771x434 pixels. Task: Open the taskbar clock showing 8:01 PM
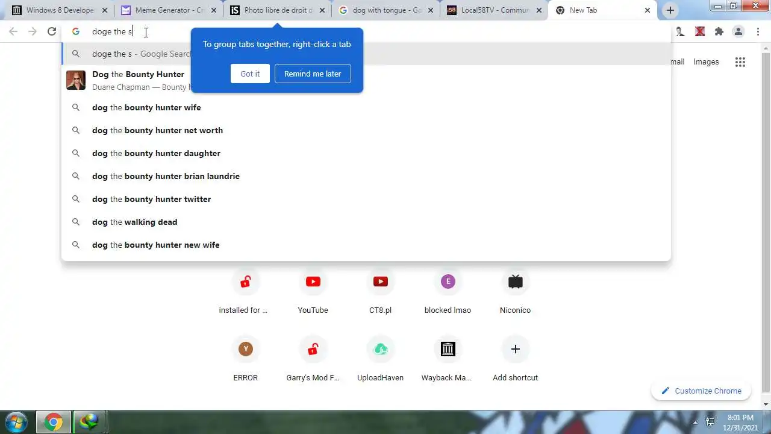(740, 422)
